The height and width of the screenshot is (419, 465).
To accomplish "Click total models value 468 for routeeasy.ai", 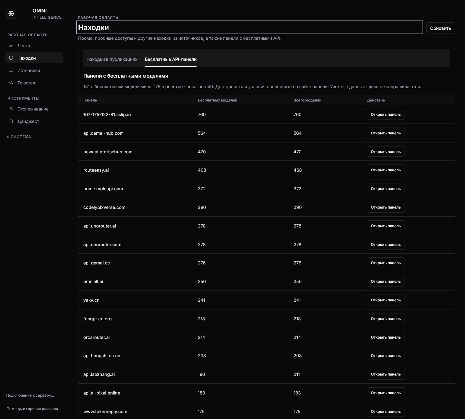I will tap(298, 170).
